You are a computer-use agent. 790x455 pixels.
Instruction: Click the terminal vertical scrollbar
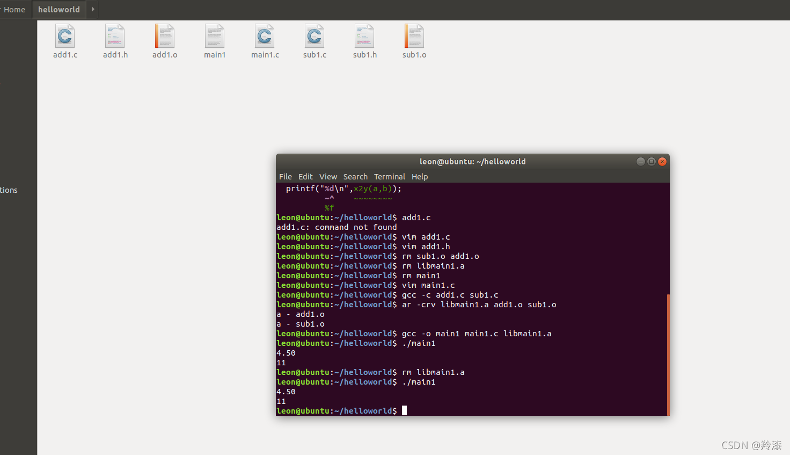pos(668,355)
